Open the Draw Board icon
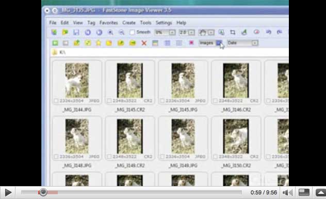This screenshot has height=199, width=326. pos(244,32)
